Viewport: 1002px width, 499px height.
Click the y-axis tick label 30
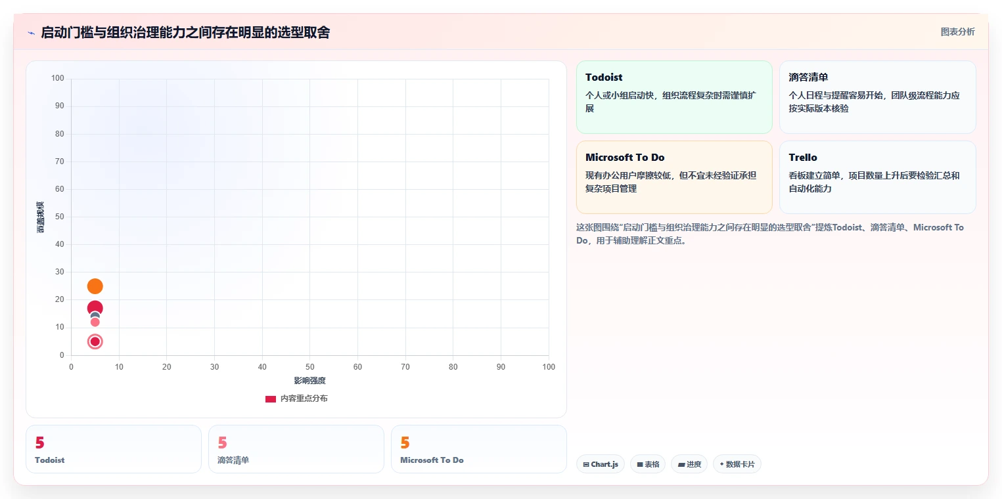pos(60,272)
